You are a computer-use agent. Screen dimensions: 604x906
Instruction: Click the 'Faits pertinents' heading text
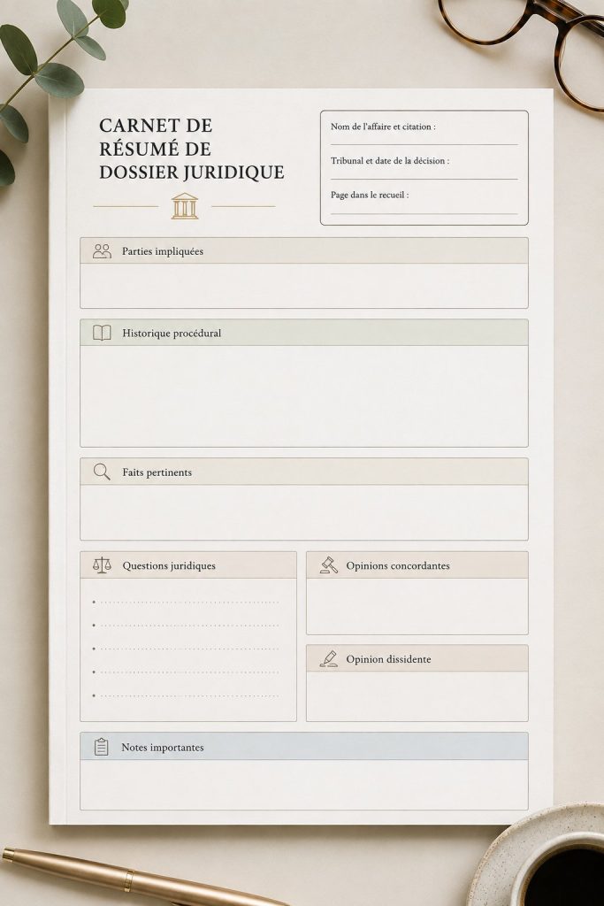tap(157, 472)
